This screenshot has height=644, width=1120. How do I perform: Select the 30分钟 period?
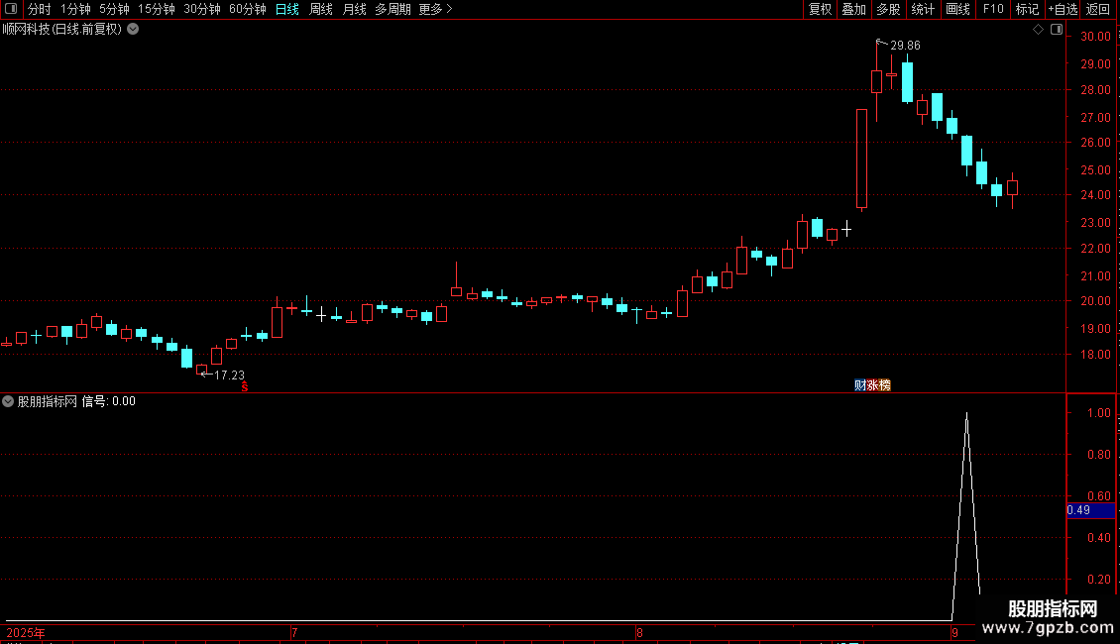(x=202, y=9)
